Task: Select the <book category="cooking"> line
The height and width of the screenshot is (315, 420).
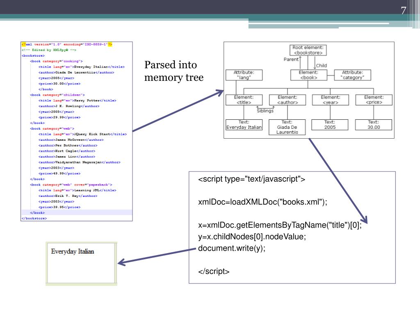Action: point(56,62)
